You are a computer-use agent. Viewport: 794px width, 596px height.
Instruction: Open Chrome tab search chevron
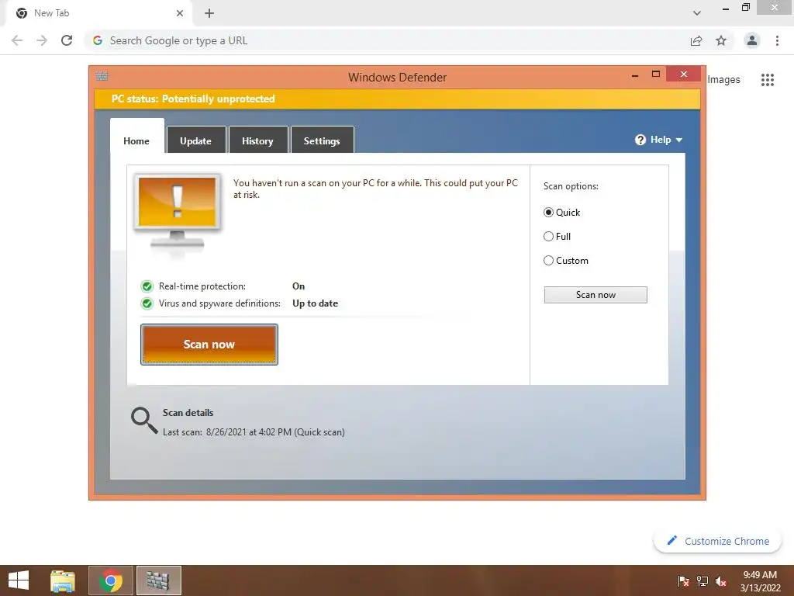tap(697, 13)
